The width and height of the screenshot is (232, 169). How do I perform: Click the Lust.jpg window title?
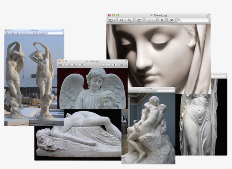click(x=149, y=88)
